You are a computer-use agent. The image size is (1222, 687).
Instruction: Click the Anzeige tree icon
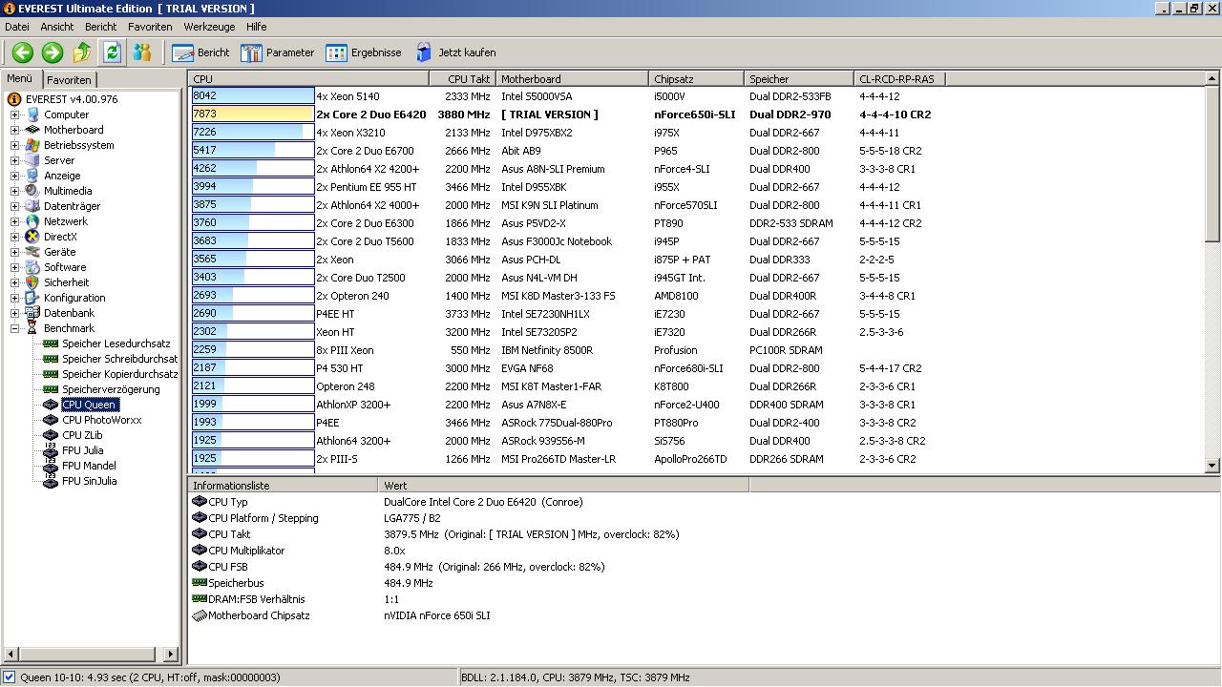pyautogui.click(x=33, y=176)
